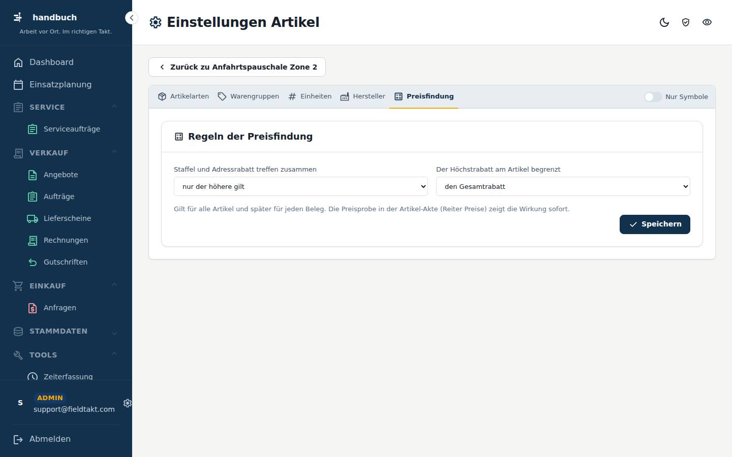
Task: Click Abmelden to log out
Action: (66, 439)
